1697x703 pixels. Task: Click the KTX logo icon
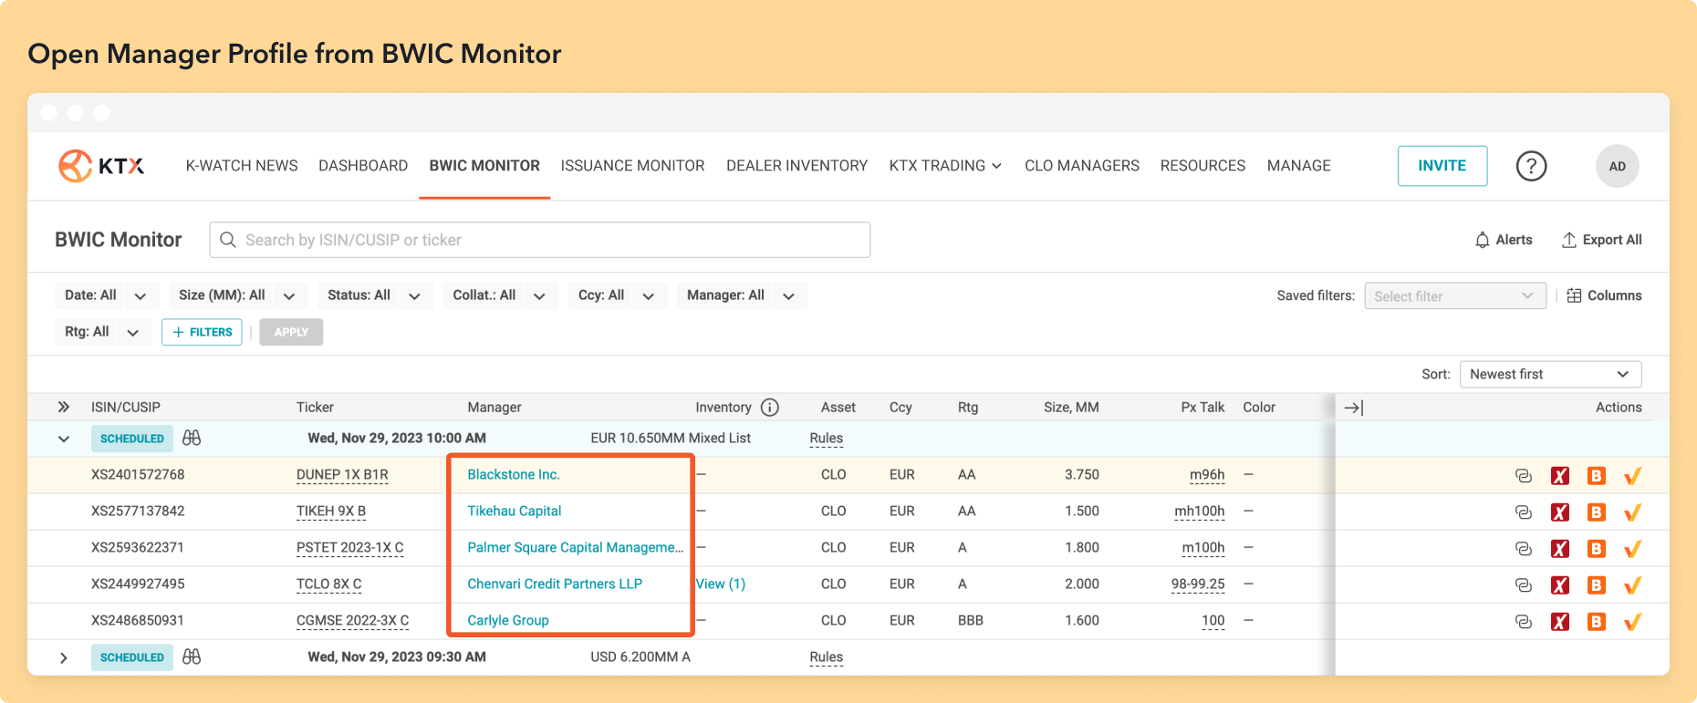point(76,166)
